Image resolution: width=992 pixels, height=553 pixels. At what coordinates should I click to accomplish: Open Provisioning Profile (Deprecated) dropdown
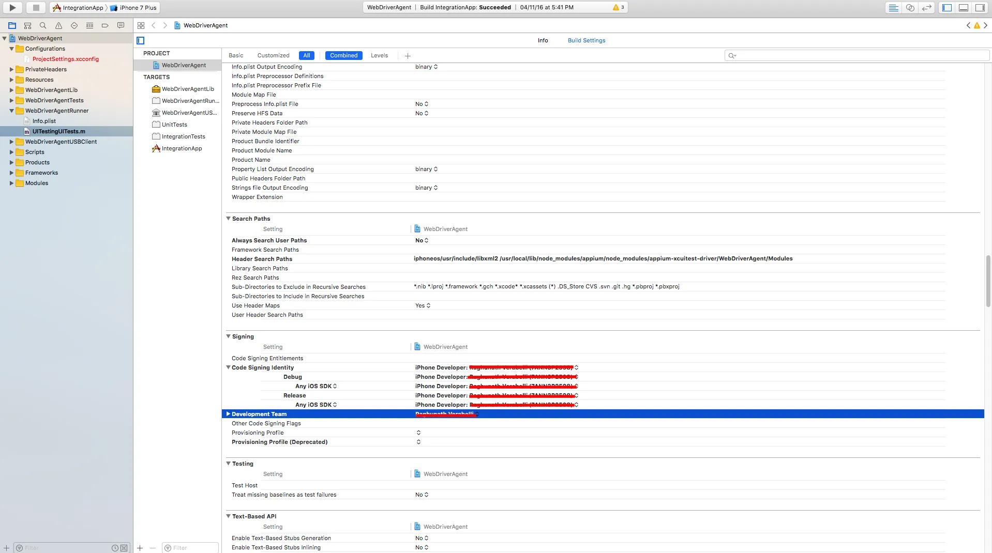point(418,442)
